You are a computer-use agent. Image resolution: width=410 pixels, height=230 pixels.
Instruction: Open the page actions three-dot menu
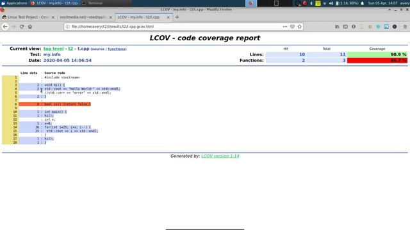pyautogui.click(x=285, y=27)
